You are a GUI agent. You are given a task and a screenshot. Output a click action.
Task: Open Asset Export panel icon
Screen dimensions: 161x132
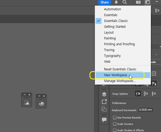(x=104, y=102)
